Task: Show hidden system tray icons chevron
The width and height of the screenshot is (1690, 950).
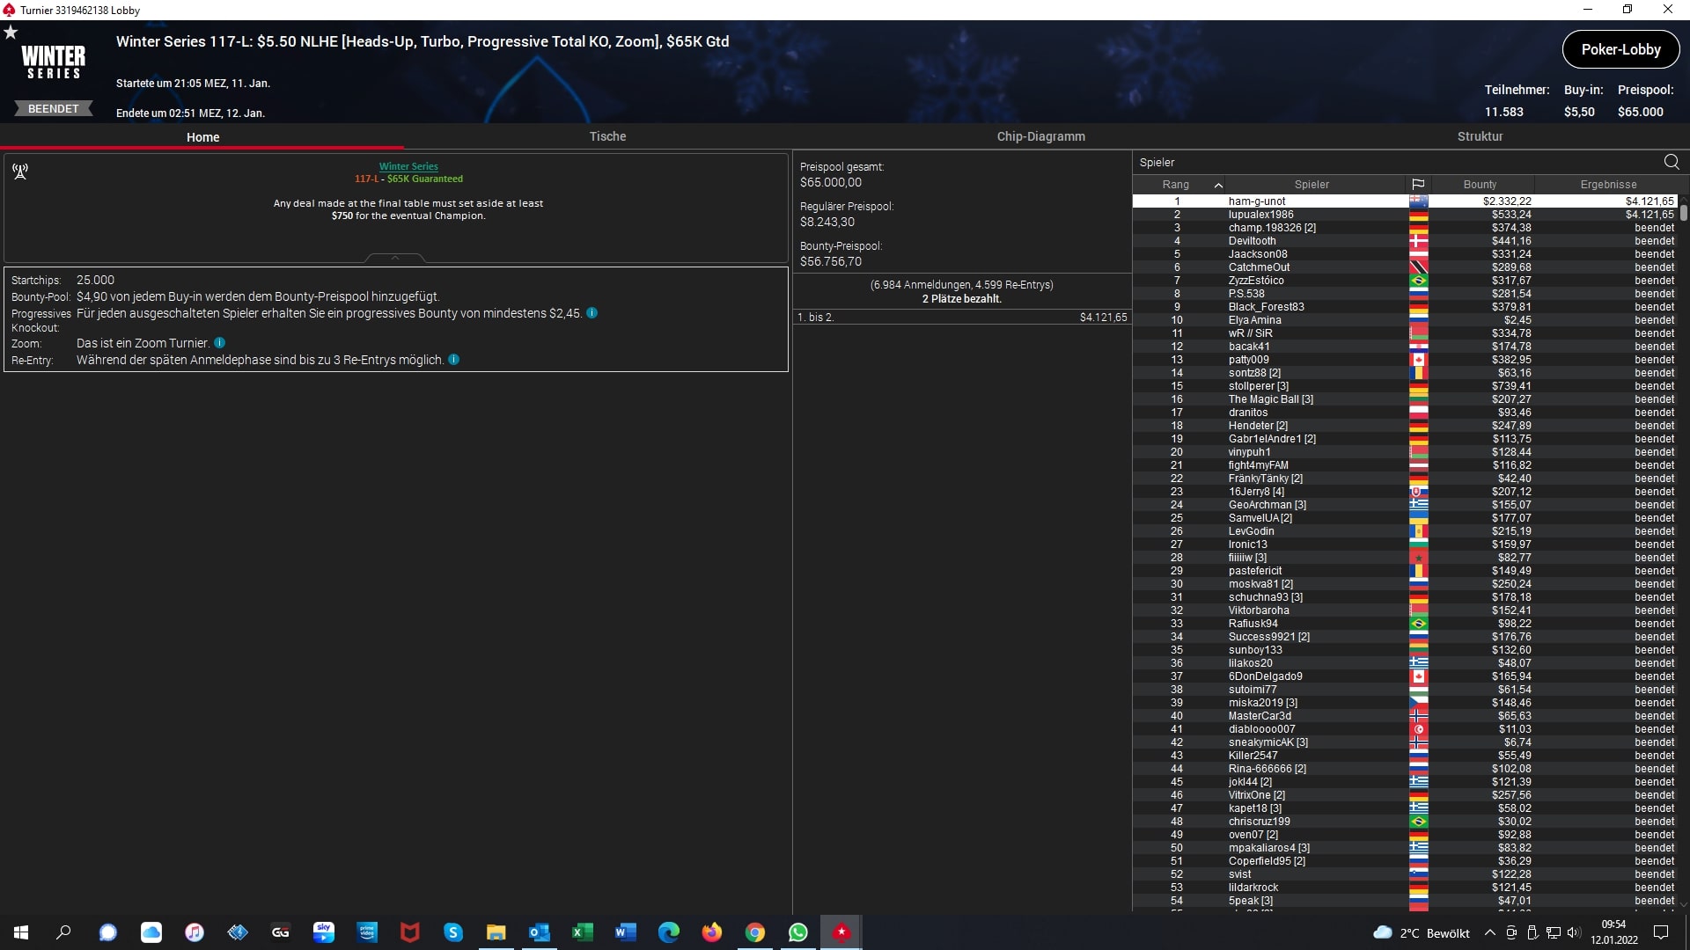Action: tap(1489, 932)
